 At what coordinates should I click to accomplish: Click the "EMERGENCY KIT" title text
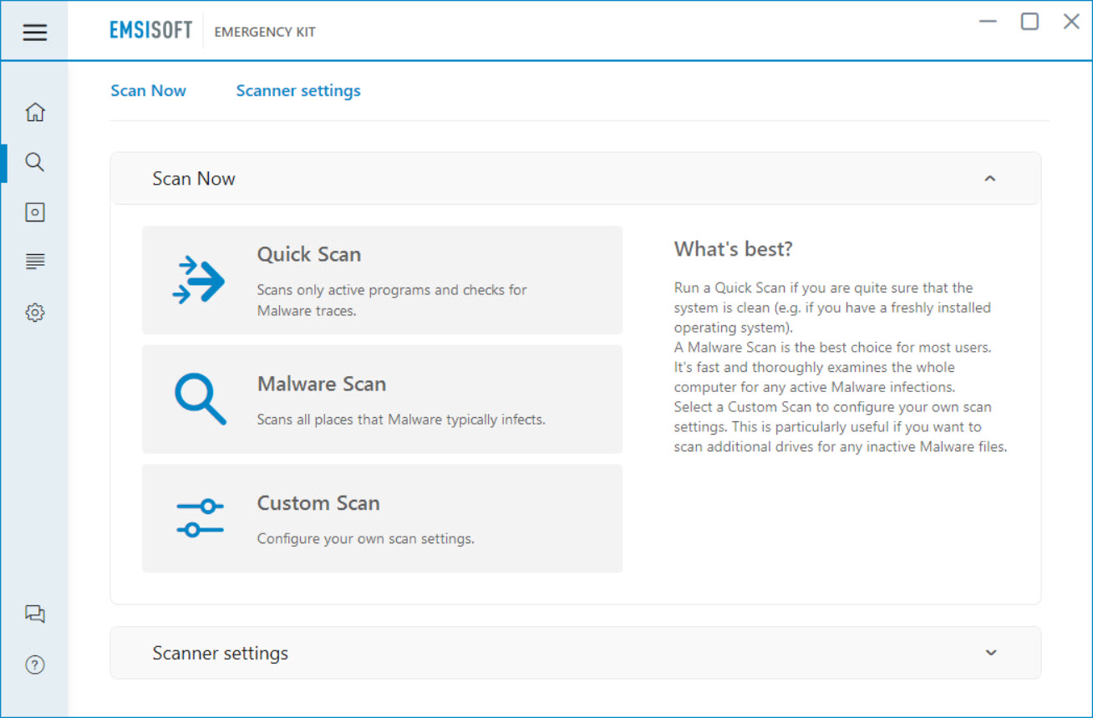coord(265,33)
